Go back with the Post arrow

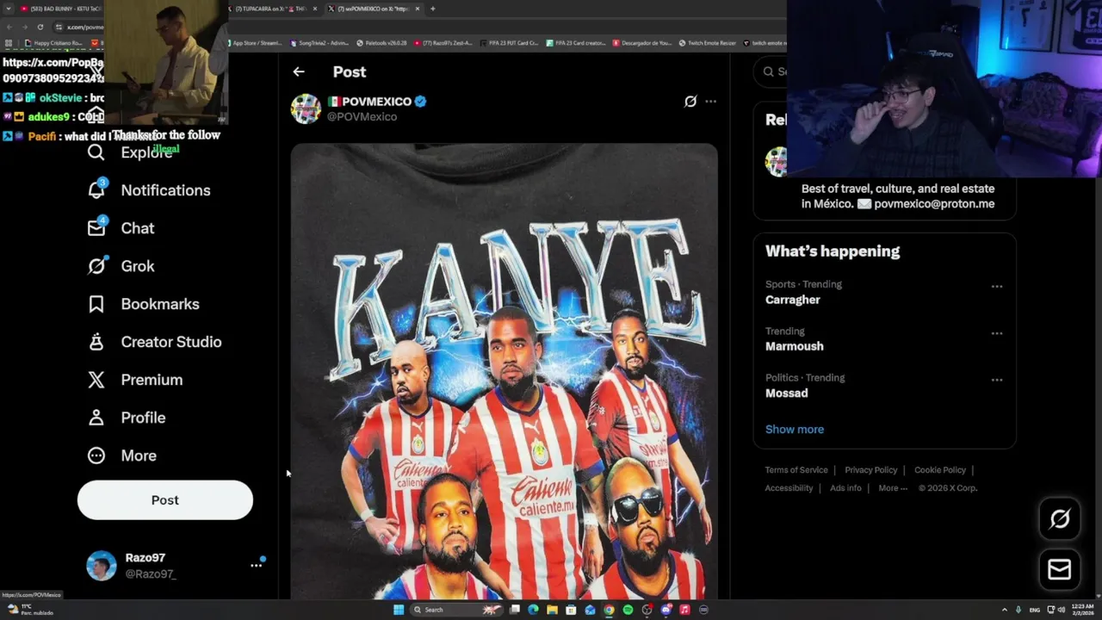tap(299, 72)
